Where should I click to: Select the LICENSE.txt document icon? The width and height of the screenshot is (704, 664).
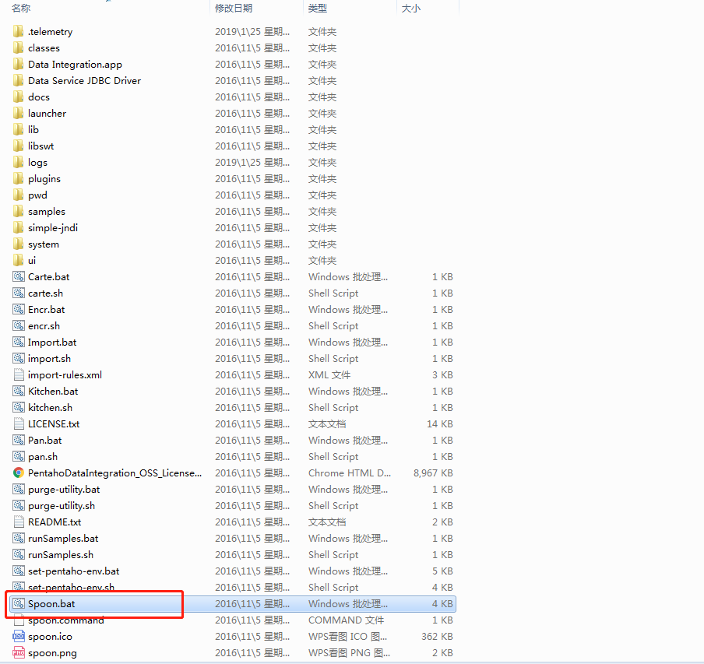[19, 424]
